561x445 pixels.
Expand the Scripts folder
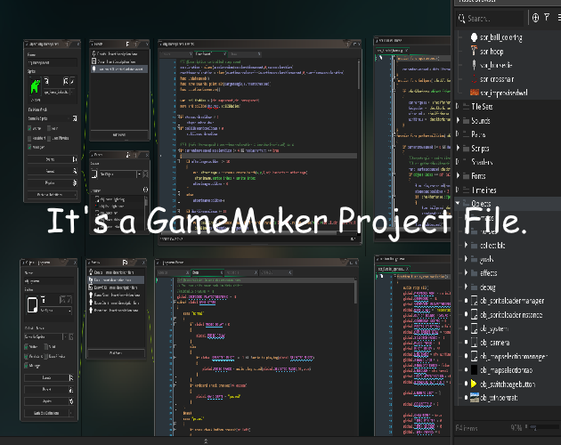pyautogui.click(x=458, y=148)
